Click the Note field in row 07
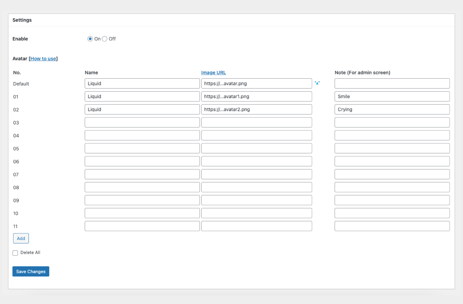 pos(392,174)
